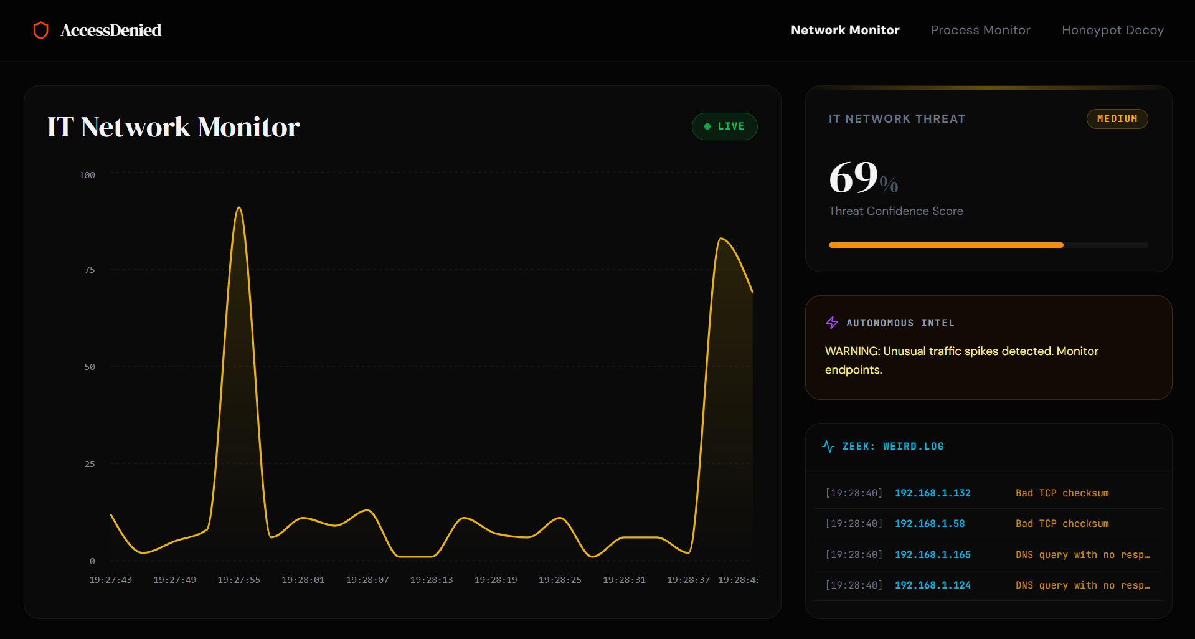The image size is (1195, 639).
Task: Click the 19:28:07 time axis label
Action: [367, 580]
